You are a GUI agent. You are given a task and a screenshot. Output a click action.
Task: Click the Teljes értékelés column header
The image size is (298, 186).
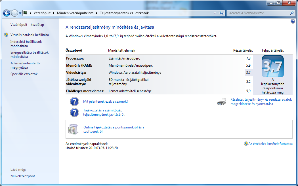273,50
